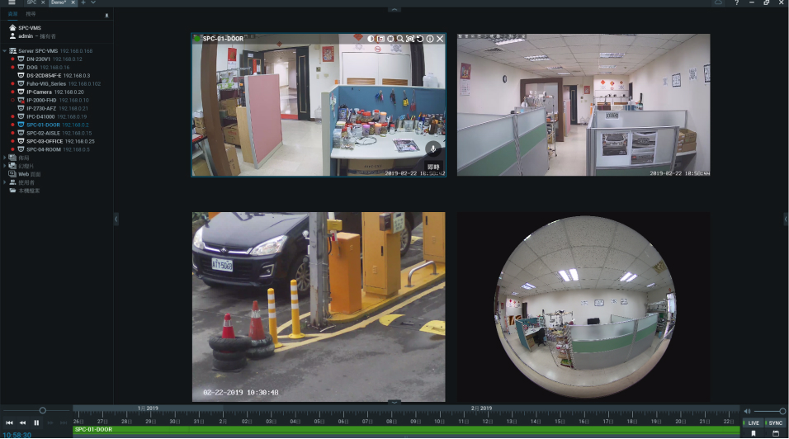The height and width of the screenshot is (439, 789).
Task: Switch to LIVE mode
Action: (753, 422)
